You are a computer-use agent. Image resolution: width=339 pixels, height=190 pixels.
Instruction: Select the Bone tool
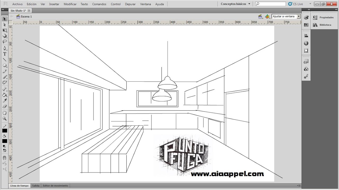(5, 89)
